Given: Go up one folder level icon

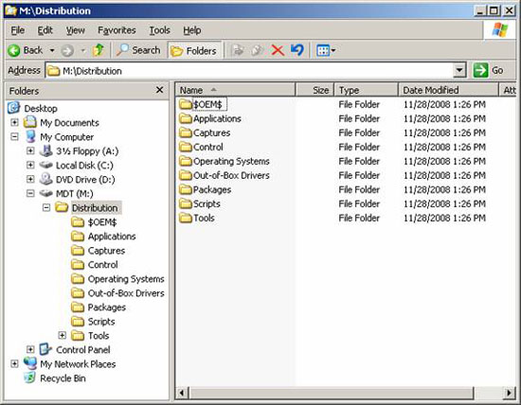Looking at the screenshot, I should (99, 50).
